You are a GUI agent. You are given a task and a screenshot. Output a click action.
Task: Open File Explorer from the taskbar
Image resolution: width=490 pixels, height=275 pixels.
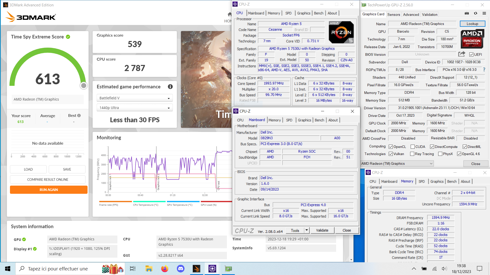coord(149,269)
